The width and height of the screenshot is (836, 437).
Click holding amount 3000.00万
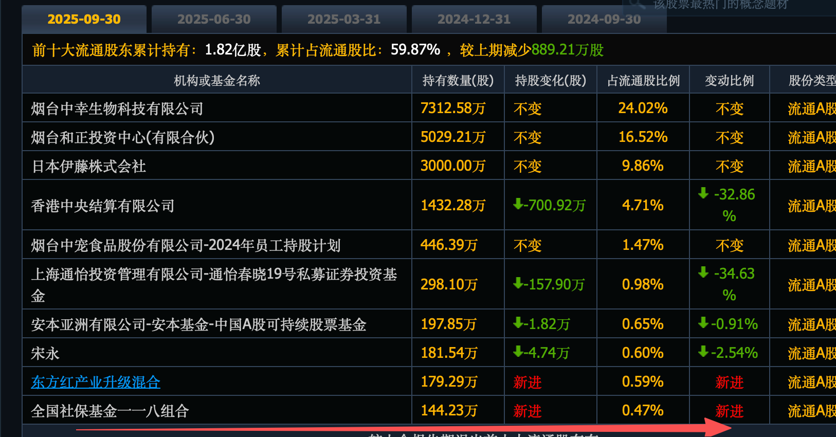coord(453,166)
